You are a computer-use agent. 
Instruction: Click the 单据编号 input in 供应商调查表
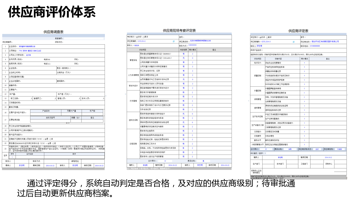[x=84, y=39]
